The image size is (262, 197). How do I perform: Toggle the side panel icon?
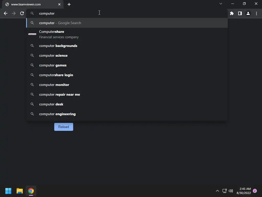coord(240,13)
